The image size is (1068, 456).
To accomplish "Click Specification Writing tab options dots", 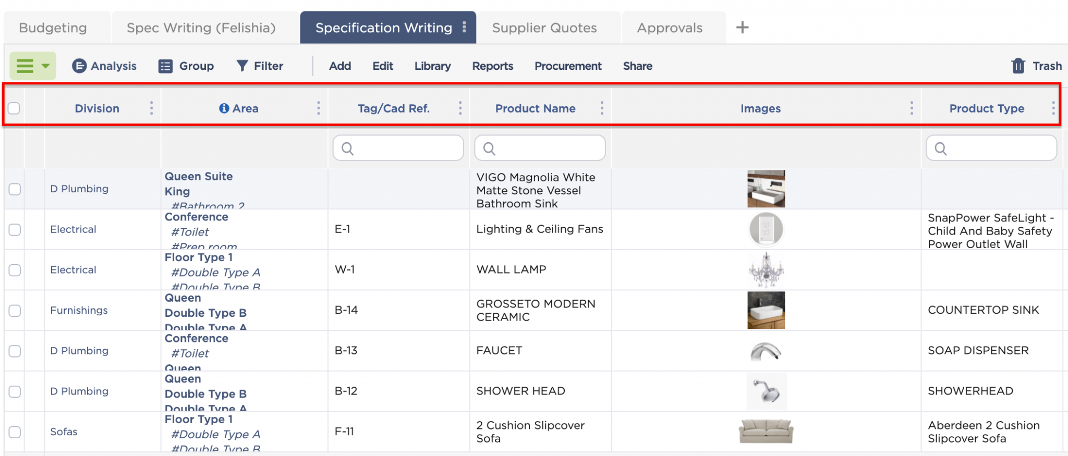I will pos(464,28).
